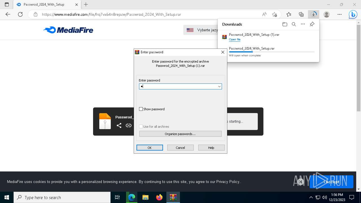Open Firefox from the taskbar
Viewport: 361px width, 203px height.
[159, 197]
